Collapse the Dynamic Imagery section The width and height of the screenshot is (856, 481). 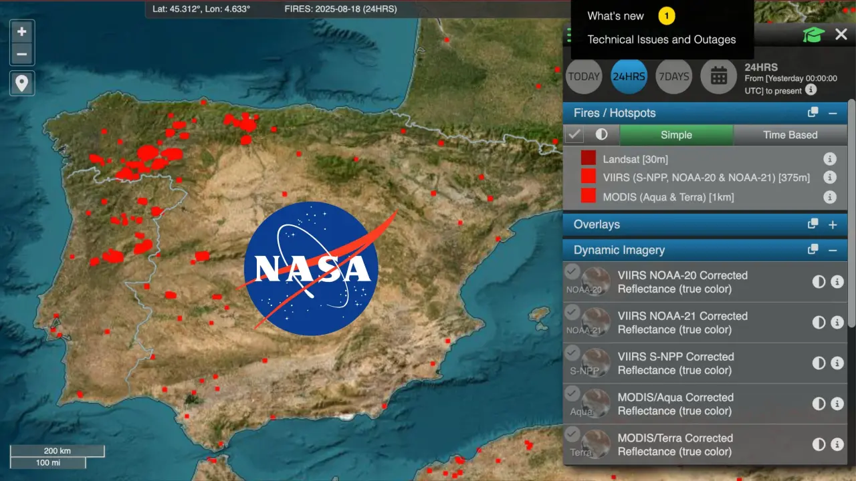[x=833, y=250]
